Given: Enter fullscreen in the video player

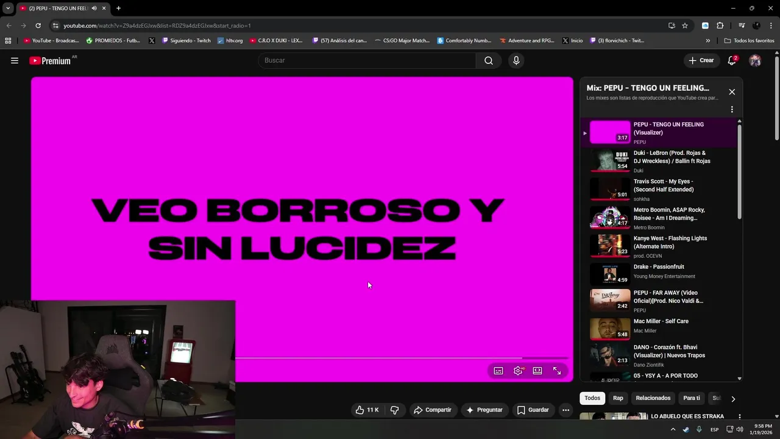Looking at the screenshot, I should click(x=557, y=371).
